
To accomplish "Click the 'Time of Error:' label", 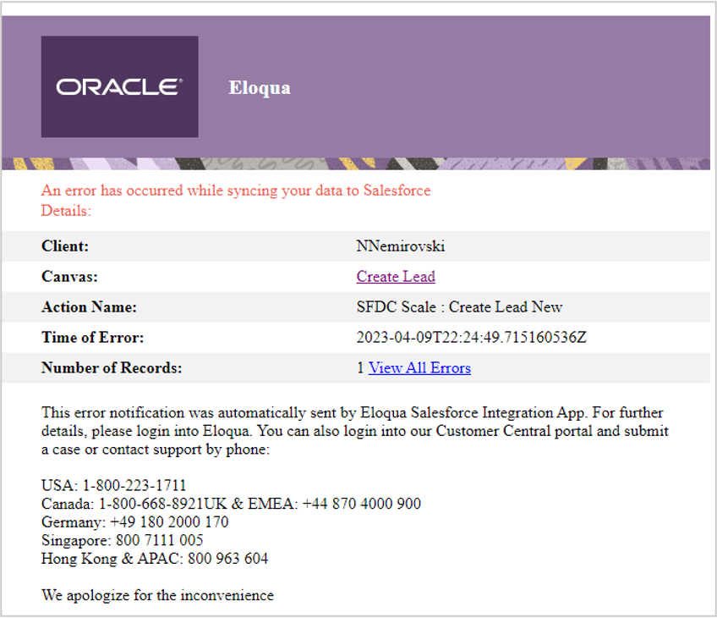I will [92, 338].
